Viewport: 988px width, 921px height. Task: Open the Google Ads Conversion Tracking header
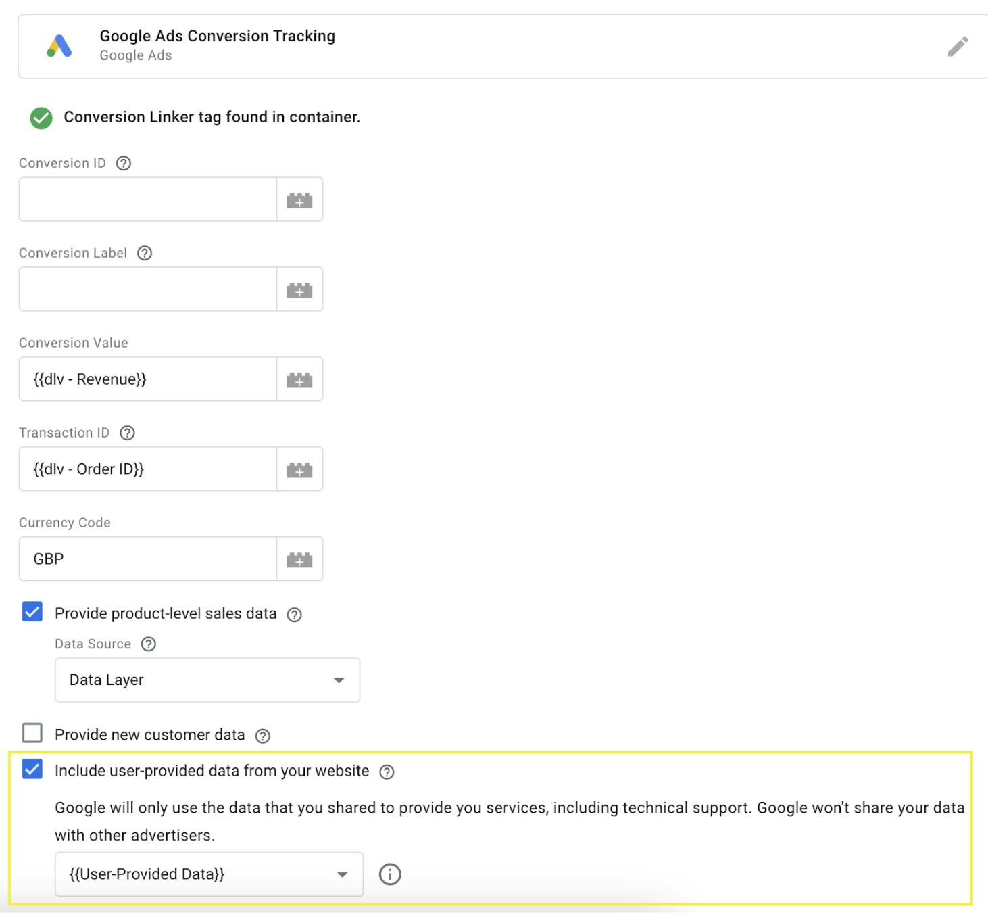[x=218, y=35]
